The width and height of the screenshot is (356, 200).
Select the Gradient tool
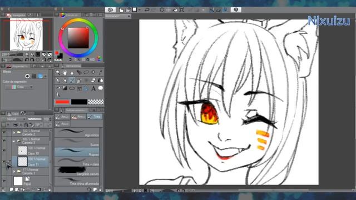point(65,88)
